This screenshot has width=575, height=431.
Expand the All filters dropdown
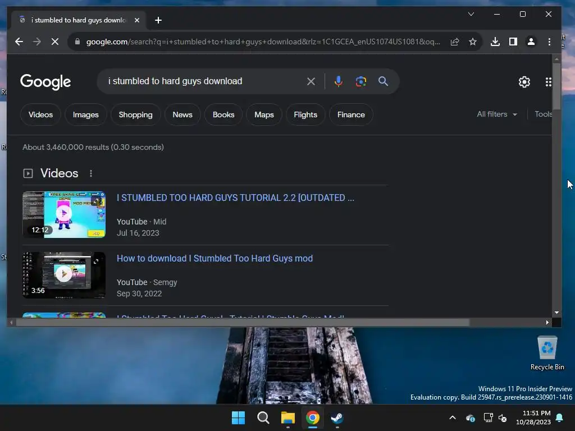(x=497, y=114)
